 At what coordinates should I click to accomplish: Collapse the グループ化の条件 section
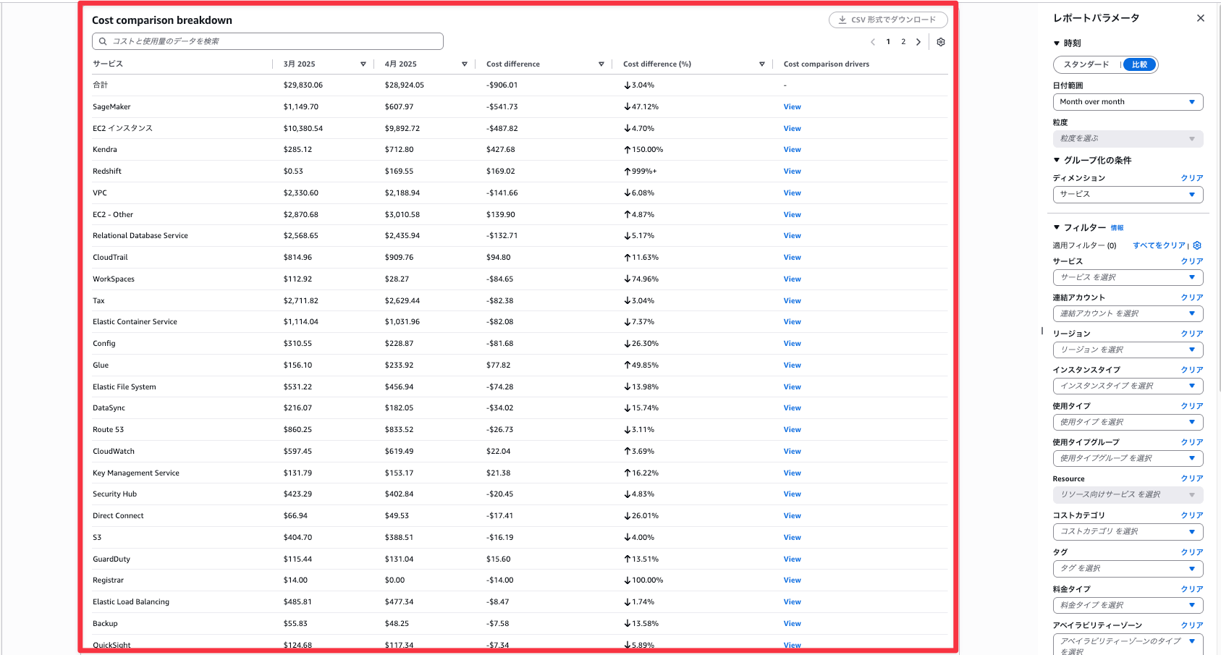point(1057,160)
